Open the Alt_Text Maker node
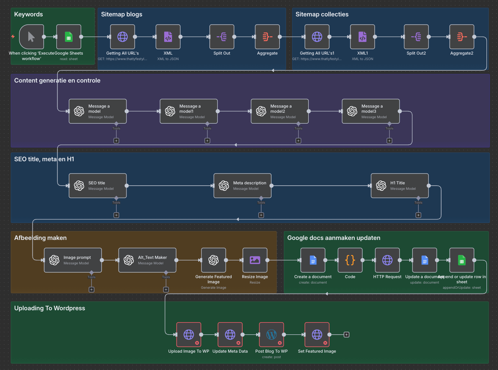Screen dimensions: 498x370 (147, 260)
